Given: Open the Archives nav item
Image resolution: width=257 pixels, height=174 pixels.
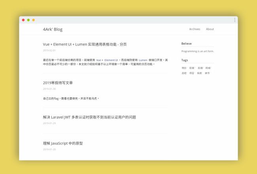Looking at the screenshot, I should (x=195, y=29).
